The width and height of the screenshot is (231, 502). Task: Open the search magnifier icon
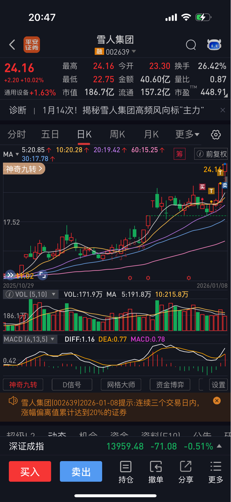click(191, 45)
